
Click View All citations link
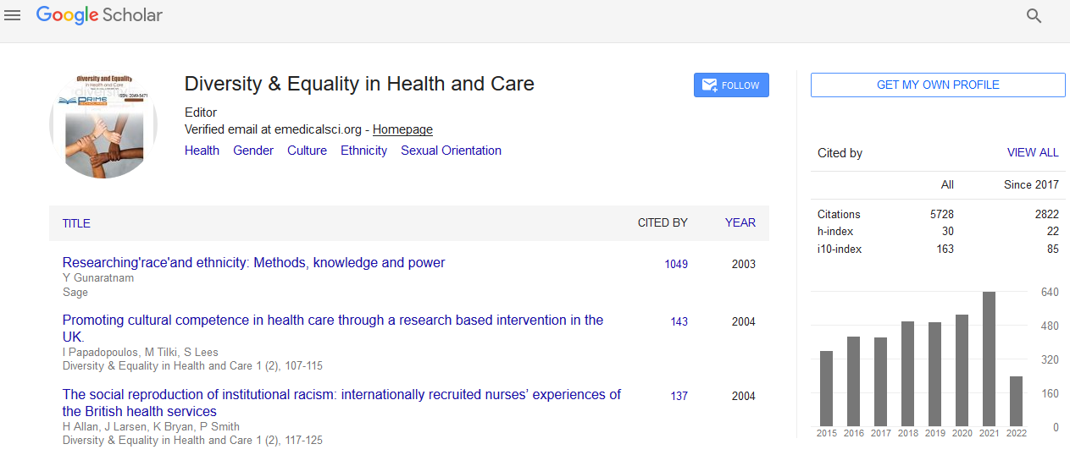pos(1032,153)
